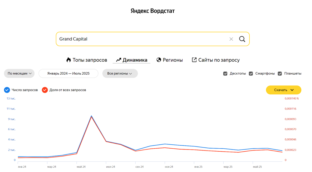Screen dimensions: 312x172
Task: Uncheck the Десктопы checkbox
Action: coord(225,73)
